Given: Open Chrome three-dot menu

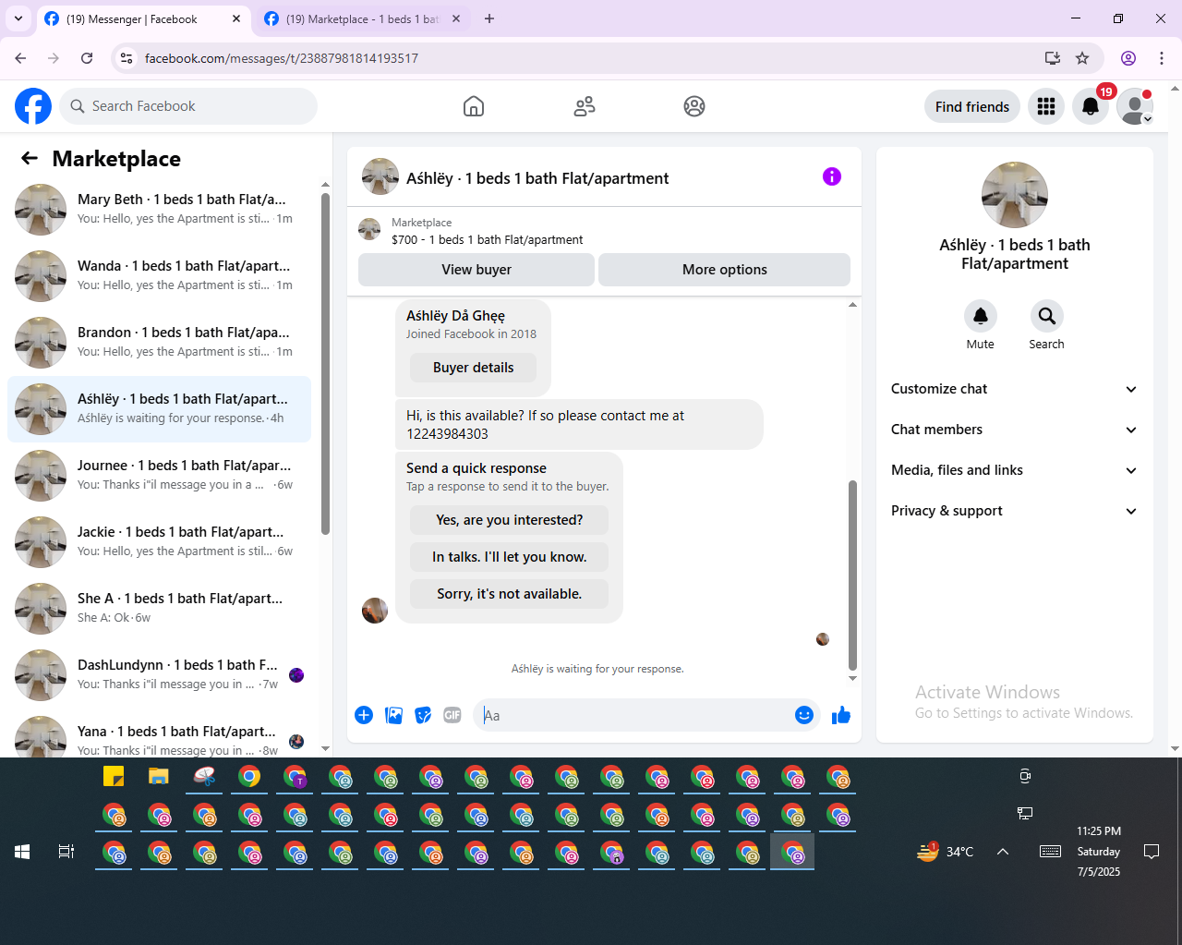Looking at the screenshot, I should tap(1162, 58).
